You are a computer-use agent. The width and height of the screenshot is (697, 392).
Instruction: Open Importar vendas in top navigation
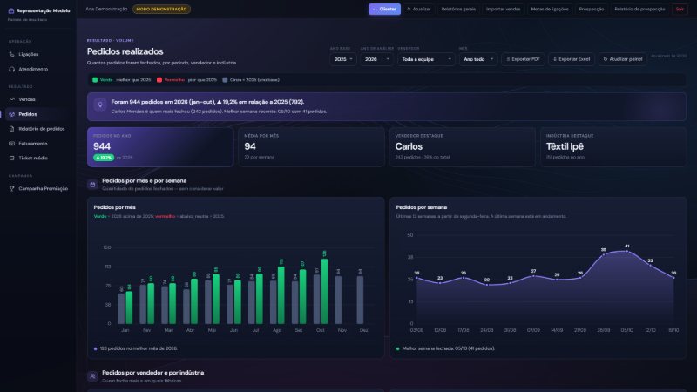[504, 10]
